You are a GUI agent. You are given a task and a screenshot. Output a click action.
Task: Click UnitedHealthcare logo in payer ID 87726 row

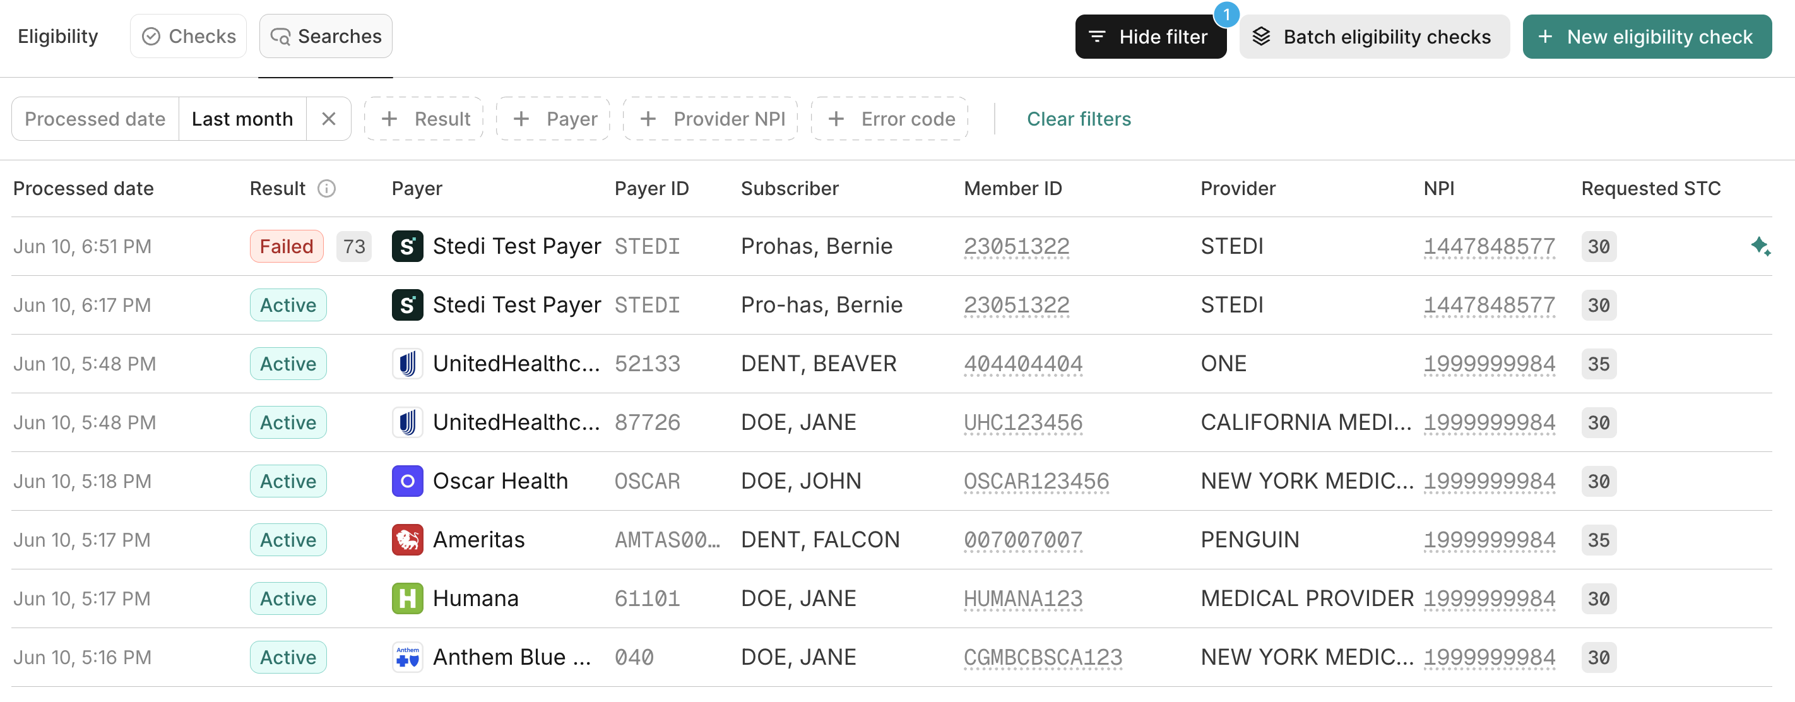[408, 422]
